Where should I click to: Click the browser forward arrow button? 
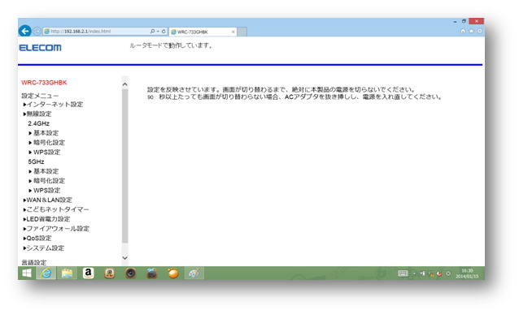[37, 31]
